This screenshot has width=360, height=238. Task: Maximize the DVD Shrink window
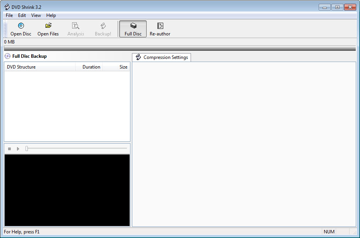point(337,7)
